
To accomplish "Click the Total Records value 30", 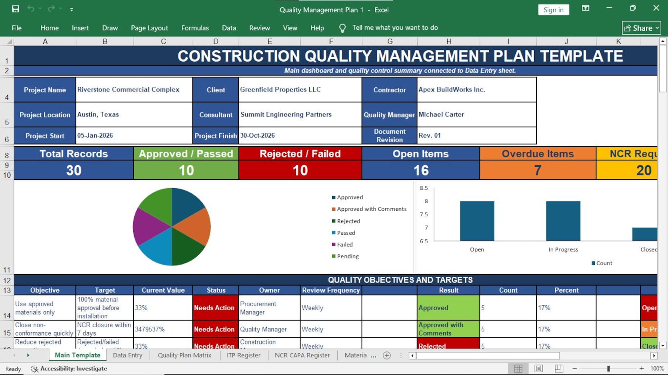I will pos(74,170).
